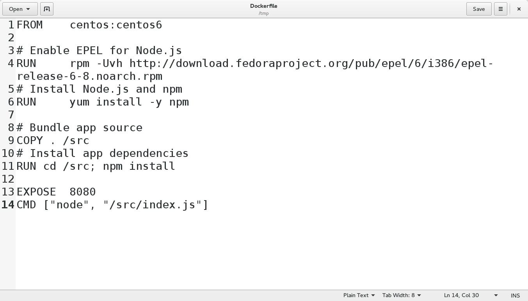
Task: Toggle the INS insert mode indicator
Action: (x=515, y=295)
